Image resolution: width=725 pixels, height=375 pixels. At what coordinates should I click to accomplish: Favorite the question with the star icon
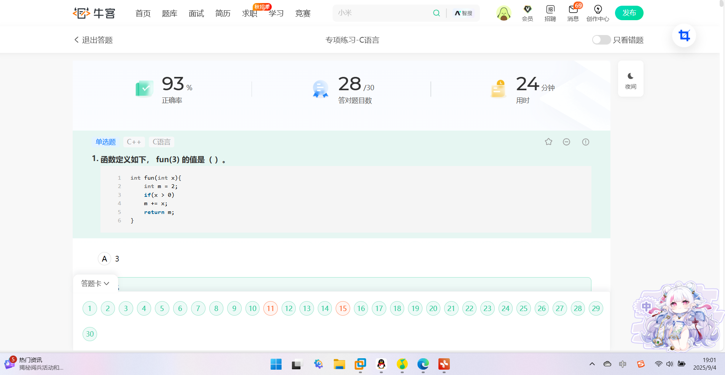548,141
